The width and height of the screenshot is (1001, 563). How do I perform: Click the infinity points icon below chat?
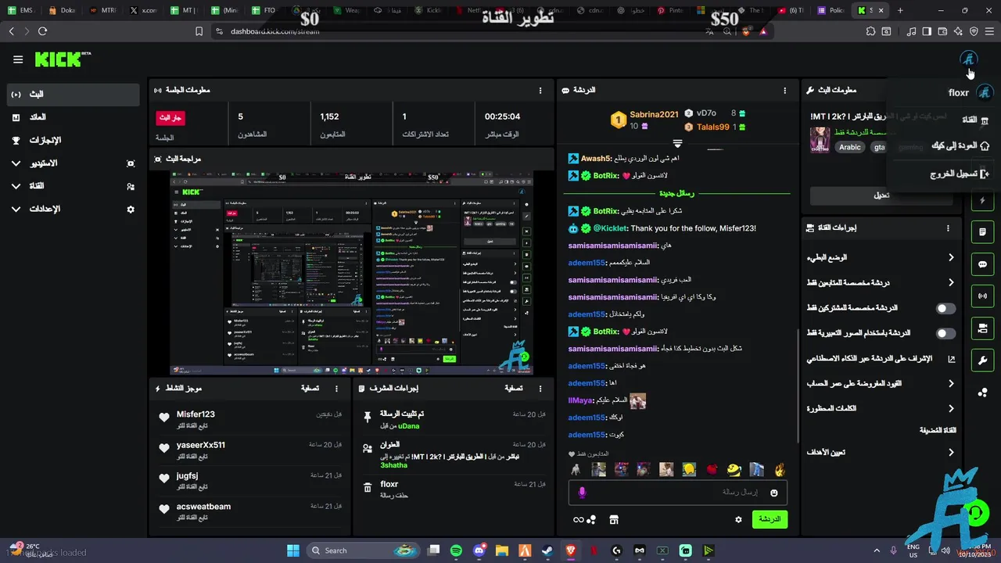pos(579,519)
